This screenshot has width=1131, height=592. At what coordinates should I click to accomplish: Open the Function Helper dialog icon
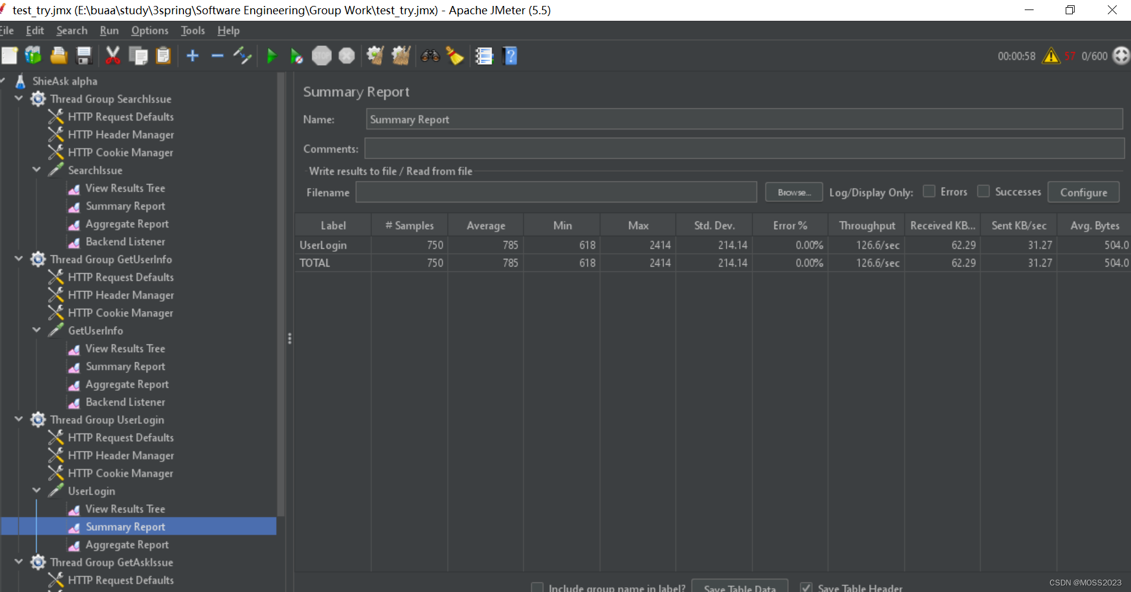coord(484,56)
